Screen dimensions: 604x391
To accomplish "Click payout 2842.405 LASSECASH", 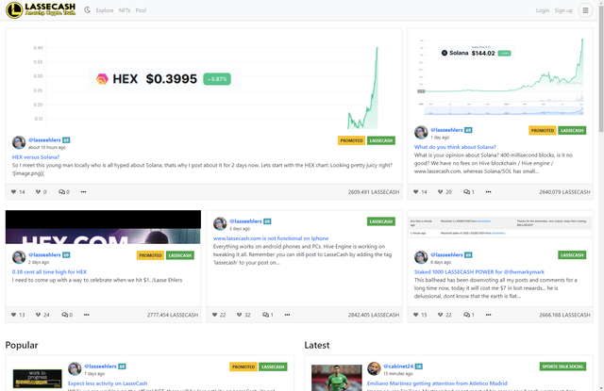I will 374,315.
